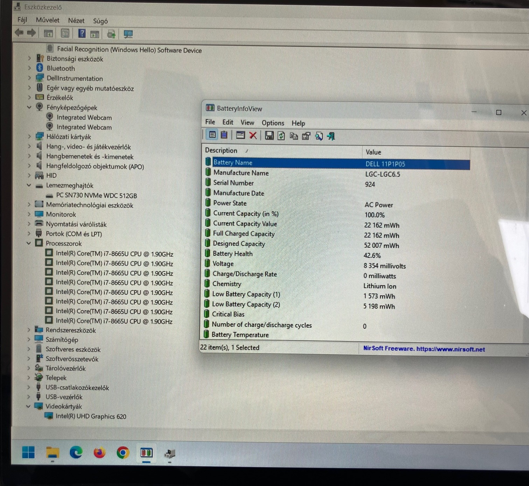This screenshot has height=486, width=529.
Task: Click Show Battery Log clipboard icon
Action: click(x=224, y=135)
